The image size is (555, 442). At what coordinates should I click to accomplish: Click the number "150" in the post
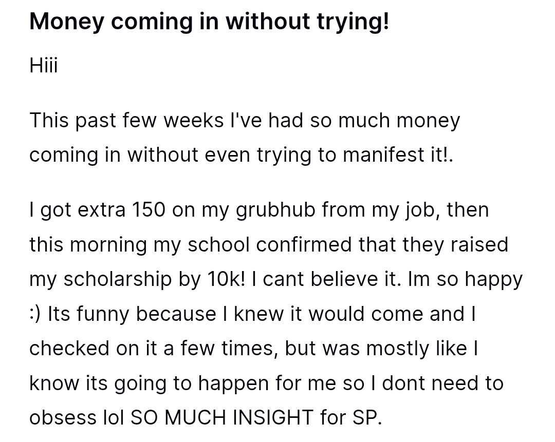[x=149, y=210]
